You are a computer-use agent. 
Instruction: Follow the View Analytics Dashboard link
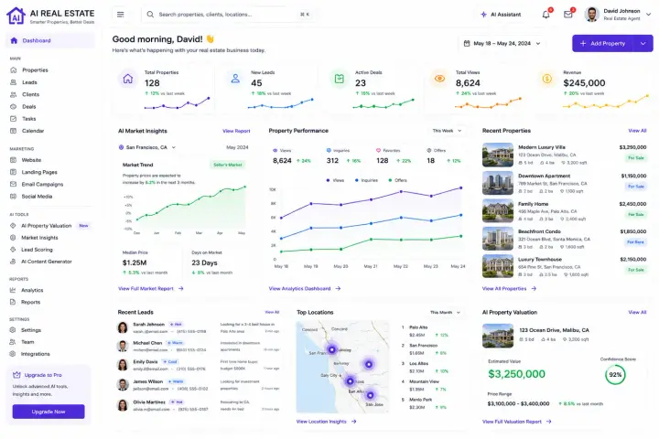point(305,289)
